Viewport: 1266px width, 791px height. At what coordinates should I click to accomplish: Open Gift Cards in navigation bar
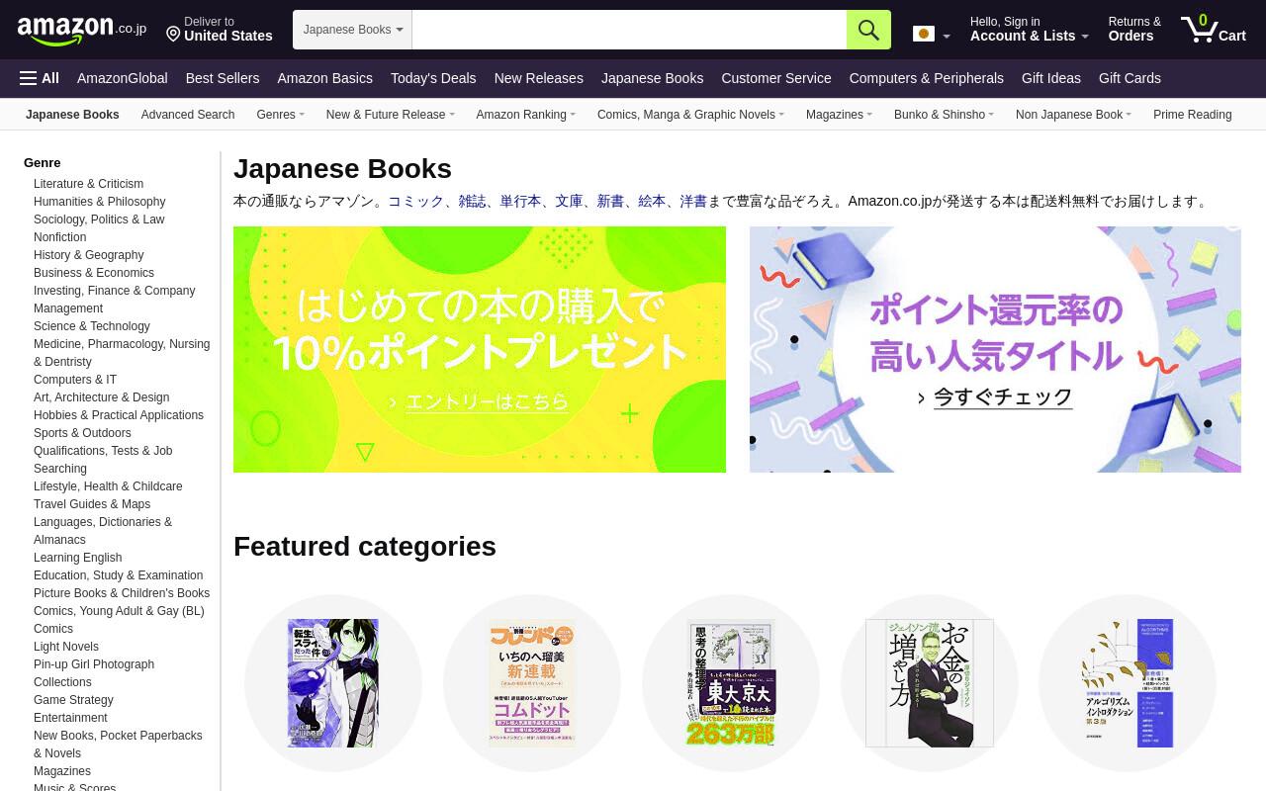1130,78
